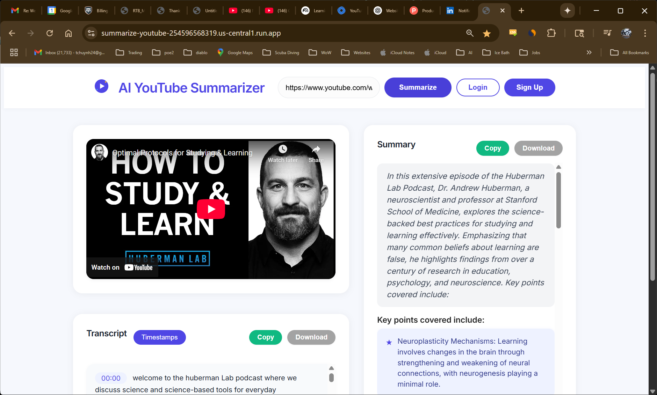This screenshot has height=395, width=657.
Task: Click the Gemini sparkle button in title bar
Action: point(568,11)
